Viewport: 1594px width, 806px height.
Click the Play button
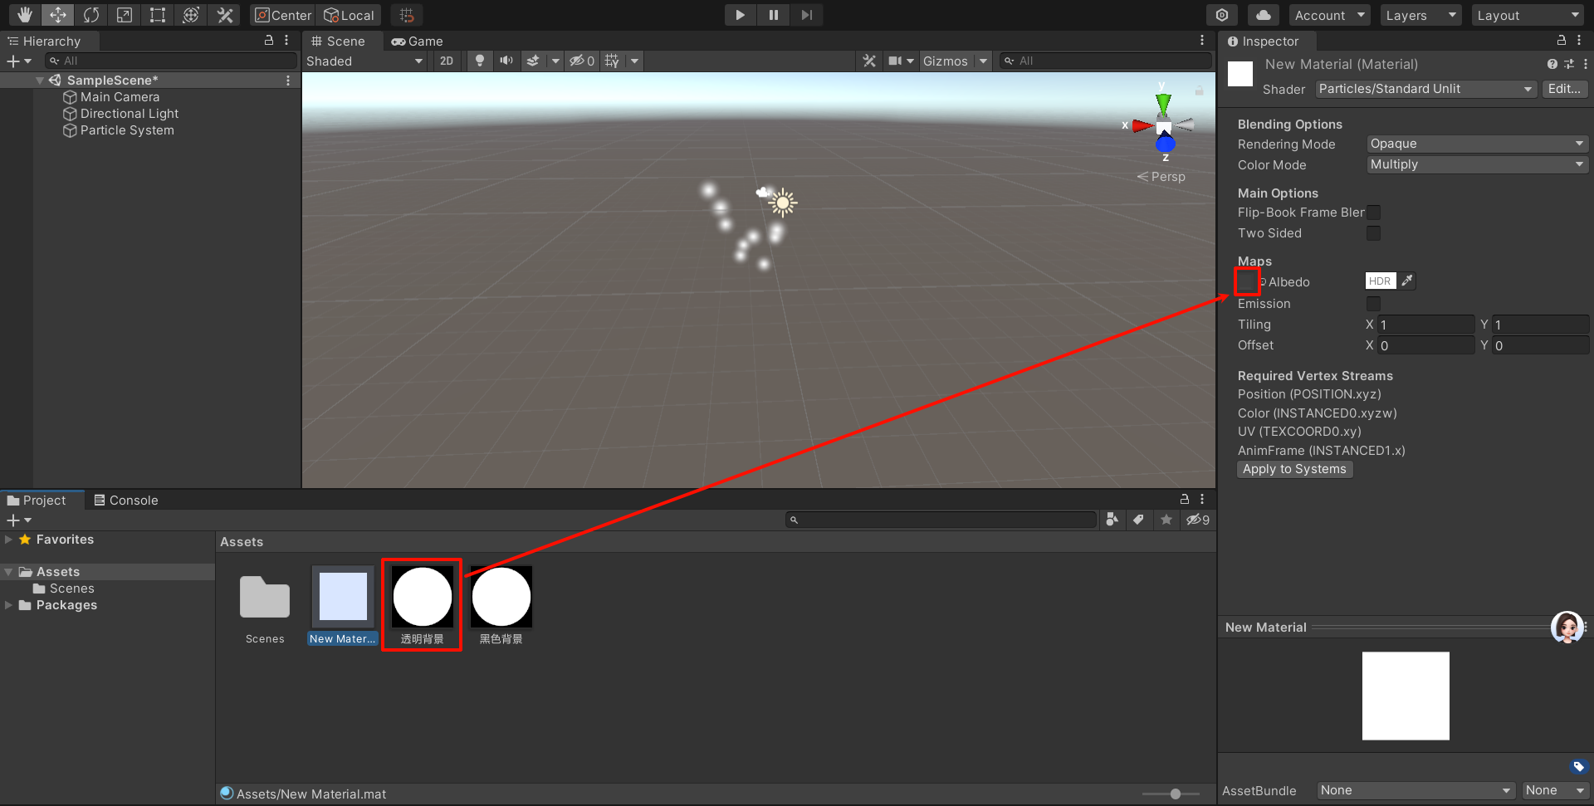point(740,15)
